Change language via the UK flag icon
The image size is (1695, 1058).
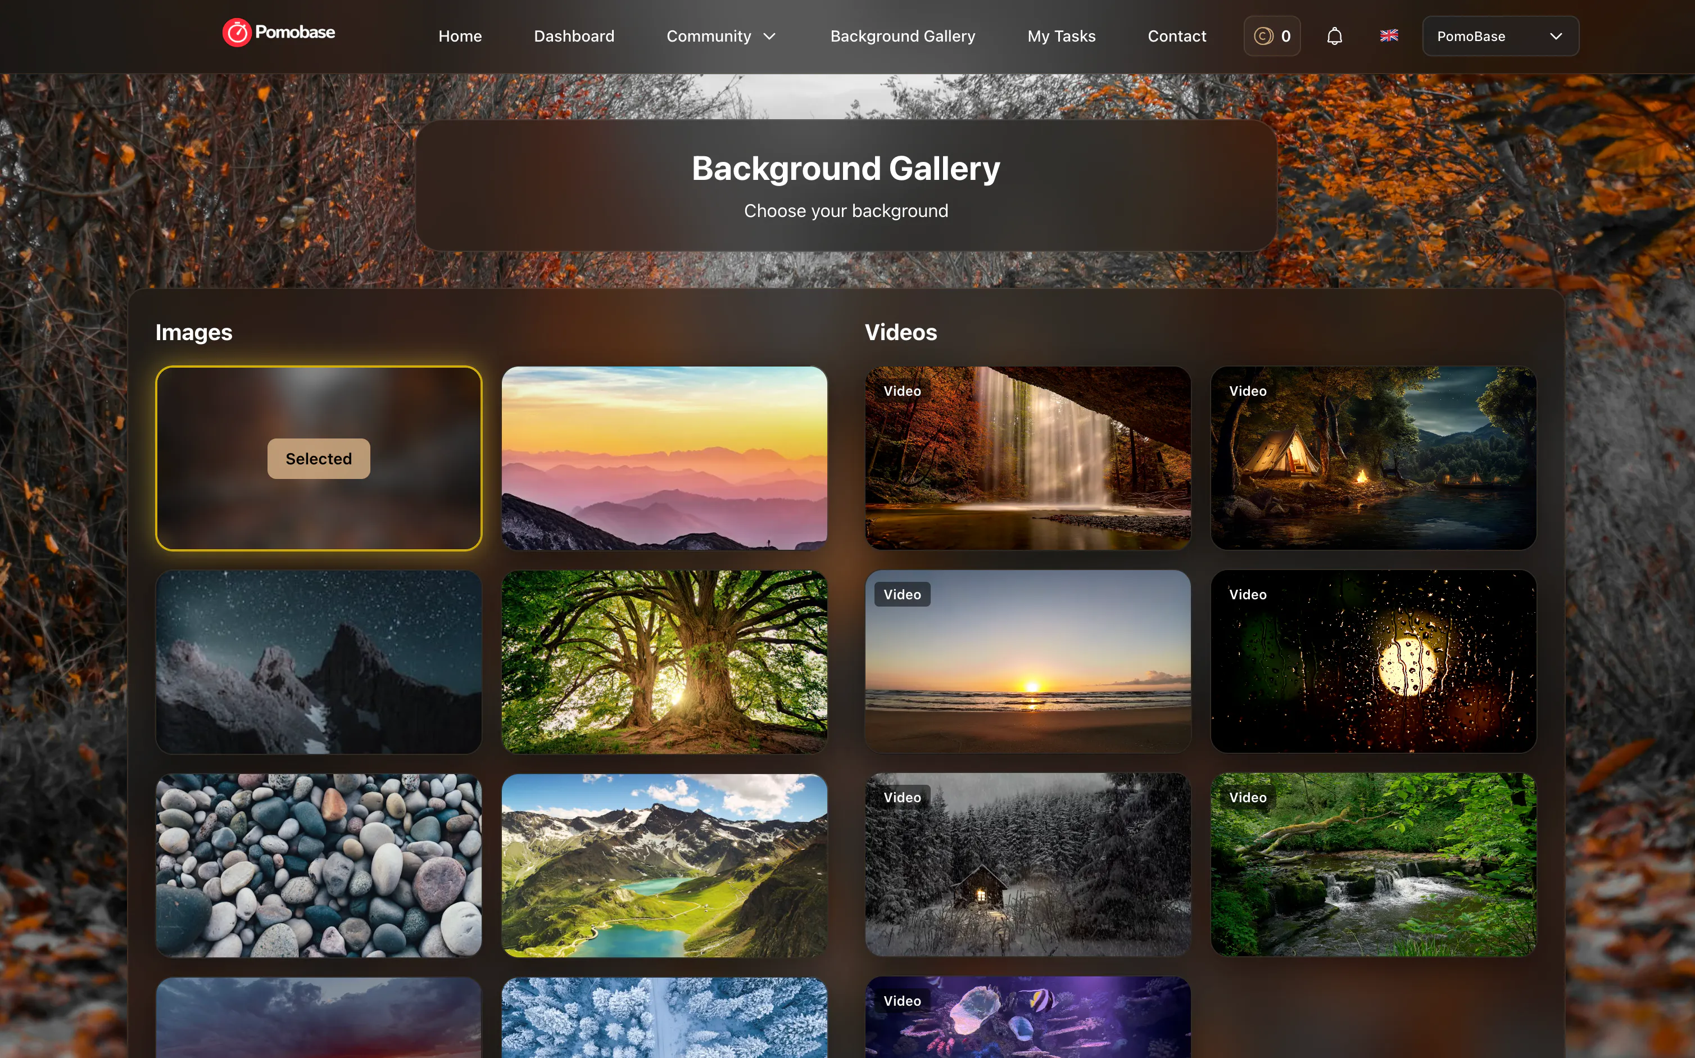pos(1389,35)
